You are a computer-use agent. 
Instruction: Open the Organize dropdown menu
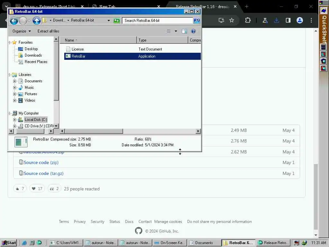pyautogui.click(x=22, y=31)
